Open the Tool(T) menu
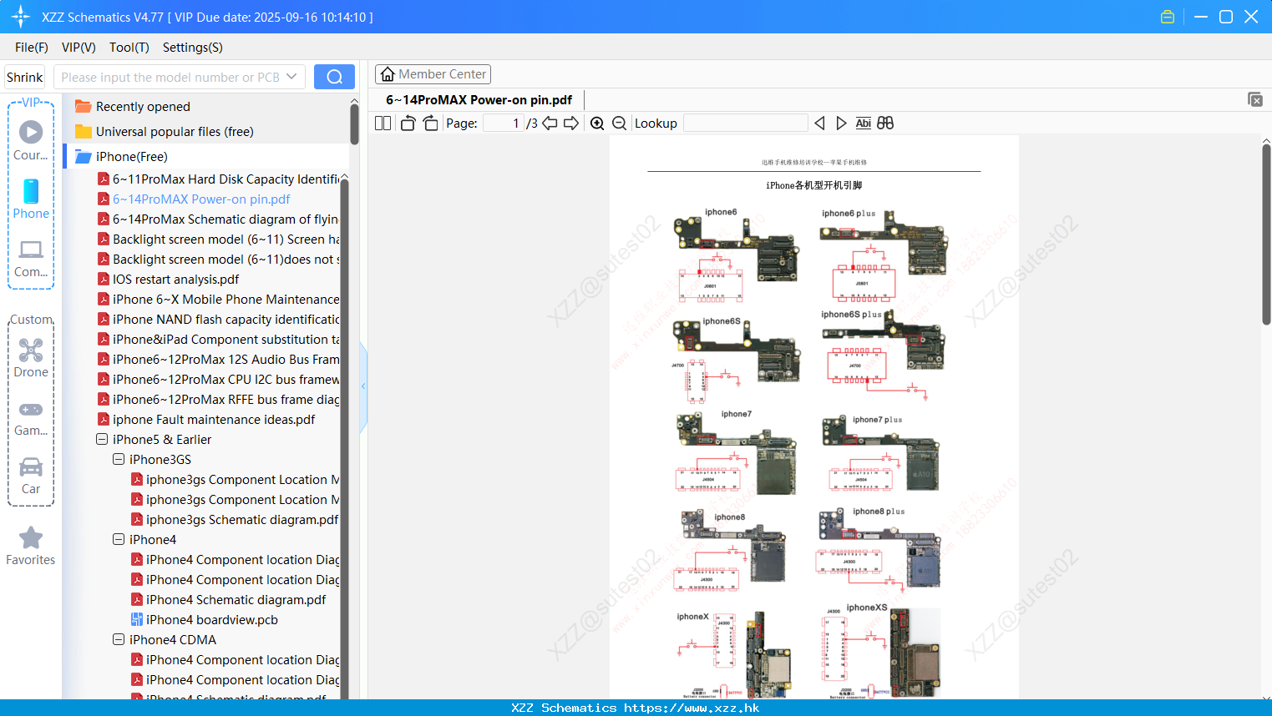This screenshot has height=716, width=1272. (x=129, y=48)
